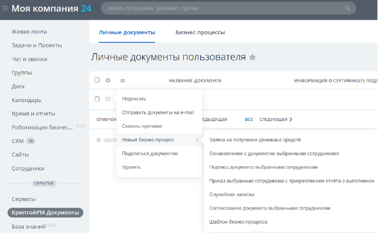Click the delete X icon below table
The height and width of the screenshot is (234, 378).
[98, 140]
